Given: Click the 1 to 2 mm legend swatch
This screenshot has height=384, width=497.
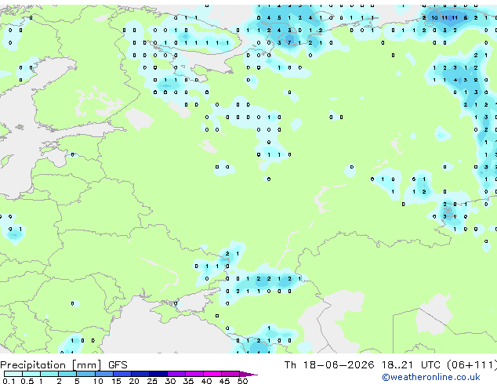Looking at the screenshot, I should (x=49, y=374).
